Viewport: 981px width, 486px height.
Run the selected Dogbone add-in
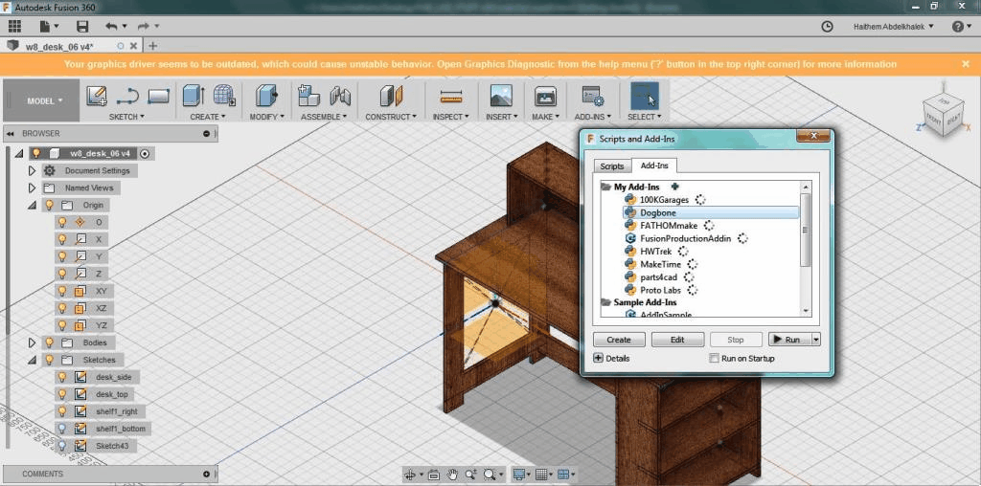[x=789, y=340]
